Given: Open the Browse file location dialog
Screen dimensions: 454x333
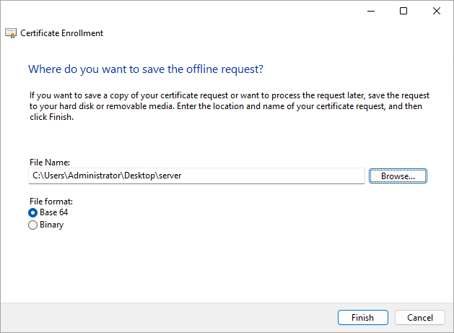Looking at the screenshot, I should [x=398, y=176].
